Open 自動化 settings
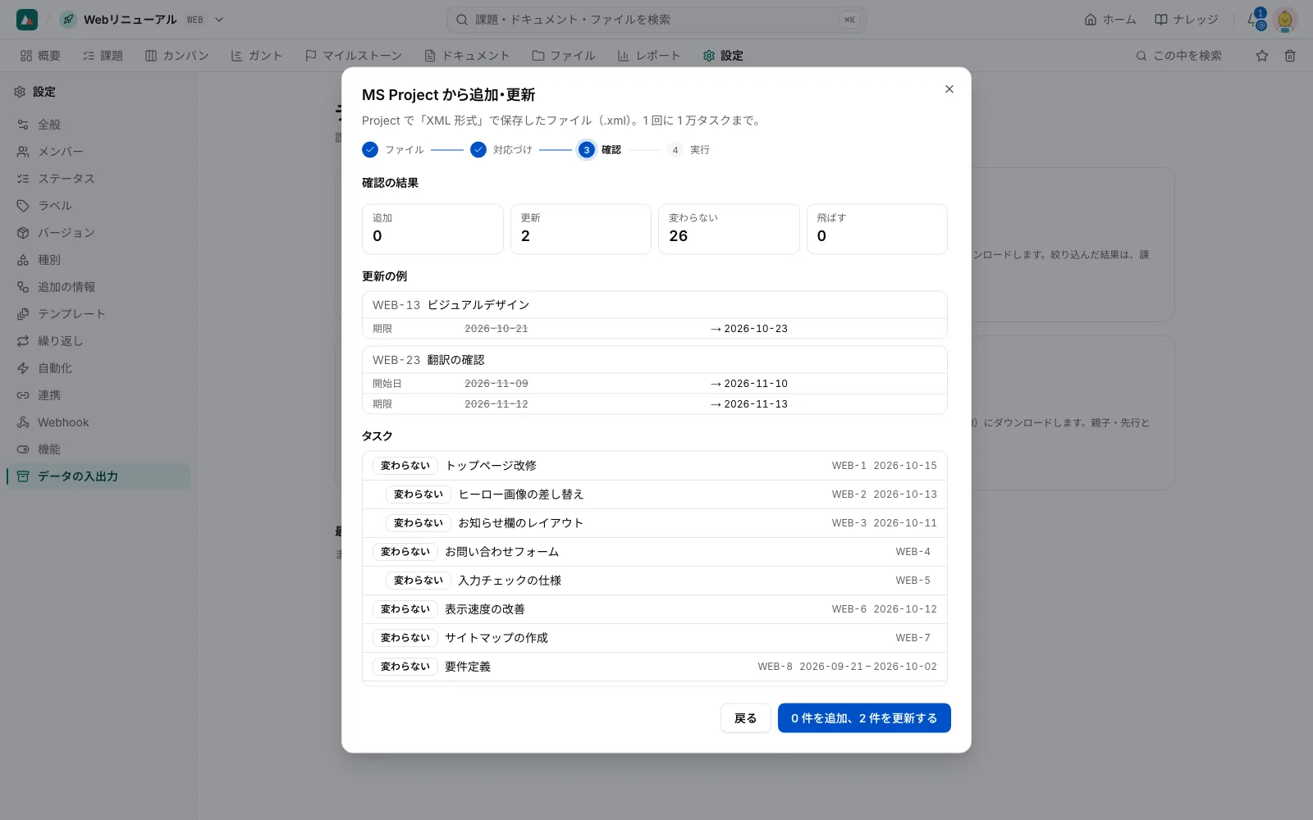The width and height of the screenshot is (1313, 820). click(98, 368)
